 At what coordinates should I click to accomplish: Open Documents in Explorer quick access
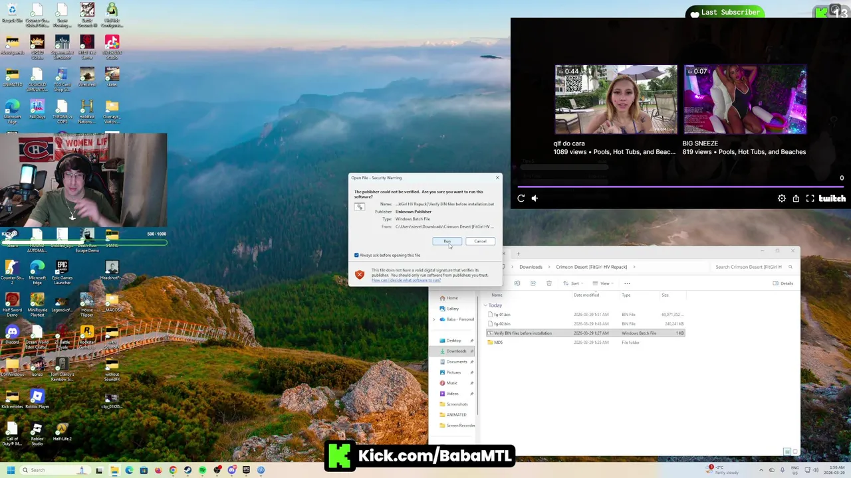[x=457, y=362]
